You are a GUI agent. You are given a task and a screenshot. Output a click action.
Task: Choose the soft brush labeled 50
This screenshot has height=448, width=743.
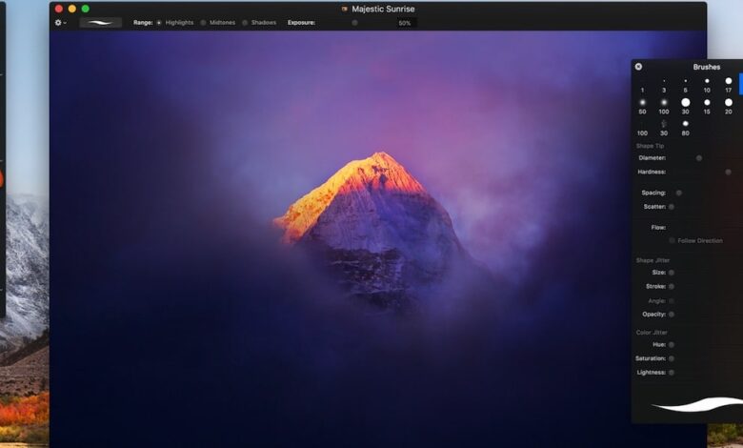642,102
